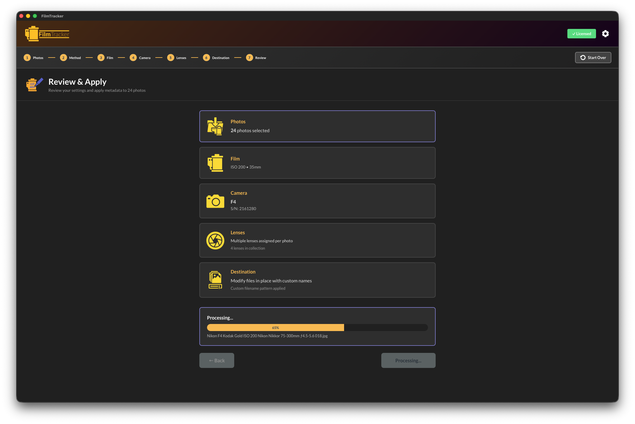Switch to the Method step
Viewport: 635px width, 424px height.
pyautogui.click(x=71, y=58)
